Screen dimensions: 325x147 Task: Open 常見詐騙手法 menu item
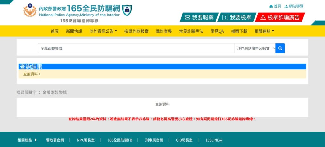tap(191, 31)
